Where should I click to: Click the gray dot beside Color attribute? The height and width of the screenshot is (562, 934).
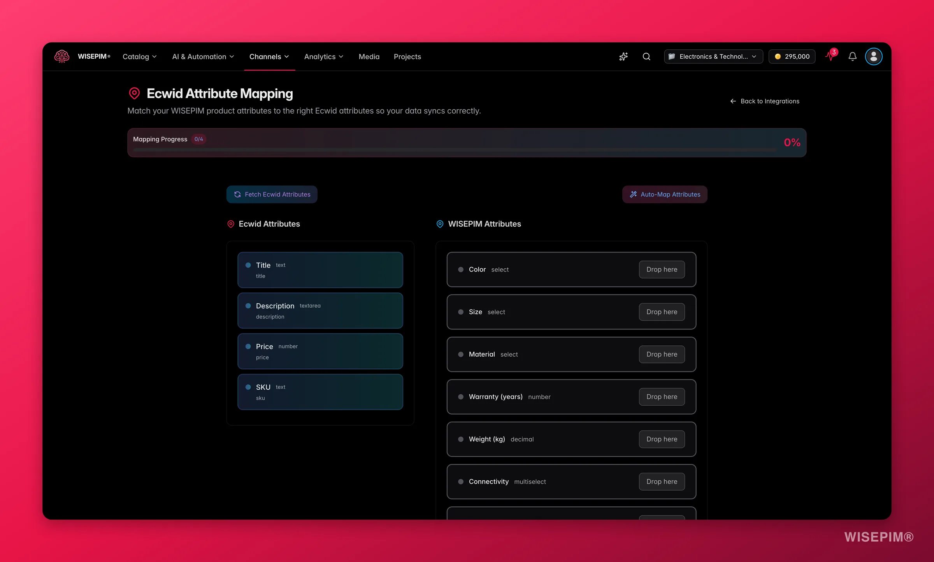pyautogui.click(x=461, y=270)
